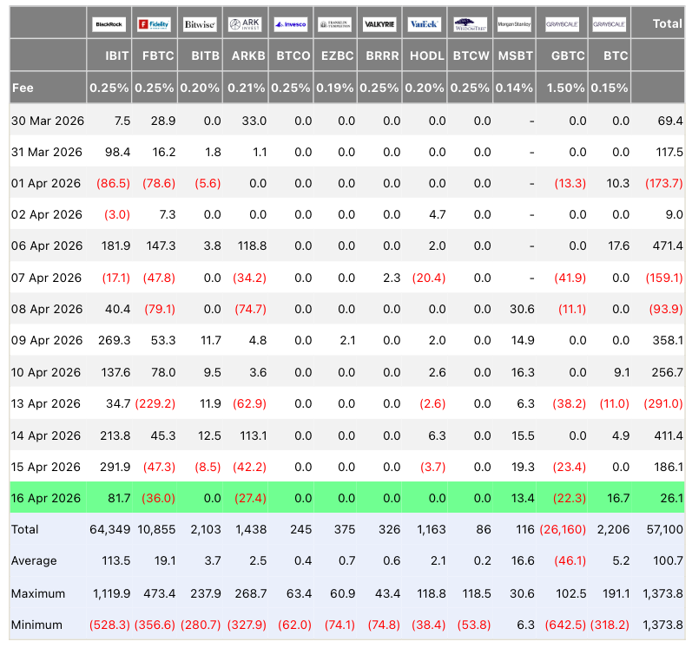
Task: Click the Total header in top-right corner
Action: pos(666,24)
